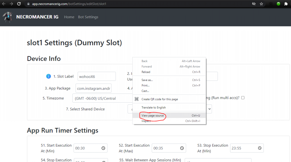Open the clock picker for Start Execution At (Min)
This screenshot has height=162, width=291.
tap(103, 148)
